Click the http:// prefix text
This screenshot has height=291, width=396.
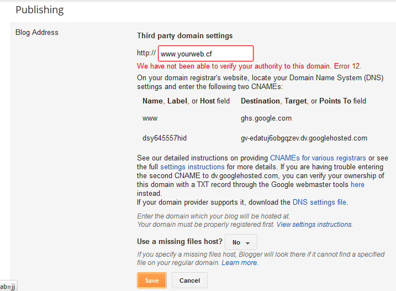point(146,54)
